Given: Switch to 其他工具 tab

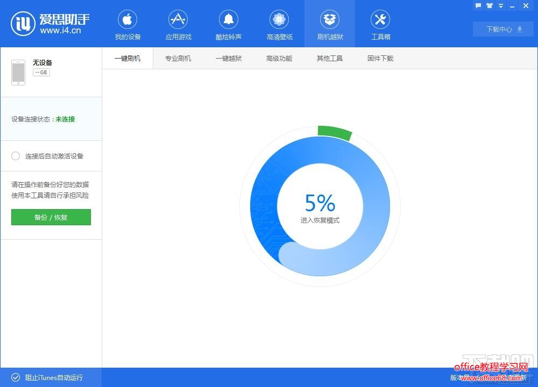Looking at the screenshot, I should [x=330, y=58].
